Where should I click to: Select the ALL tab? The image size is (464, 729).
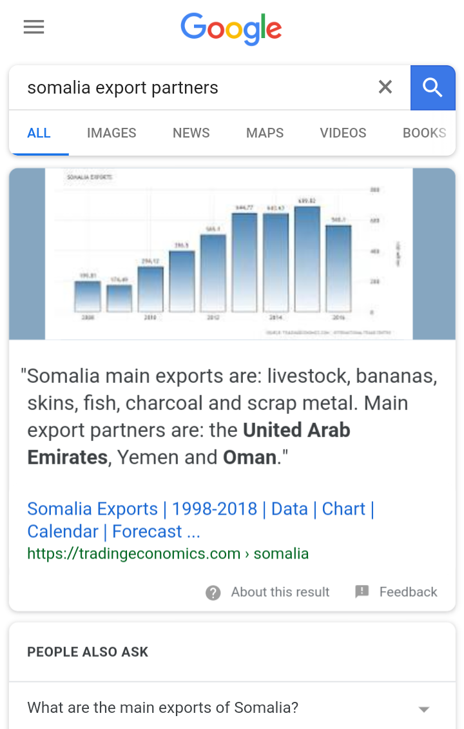[x=39, y=133]
